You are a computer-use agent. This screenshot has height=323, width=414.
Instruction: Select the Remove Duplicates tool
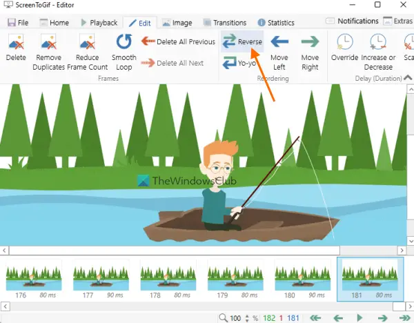tap(48, 52)
